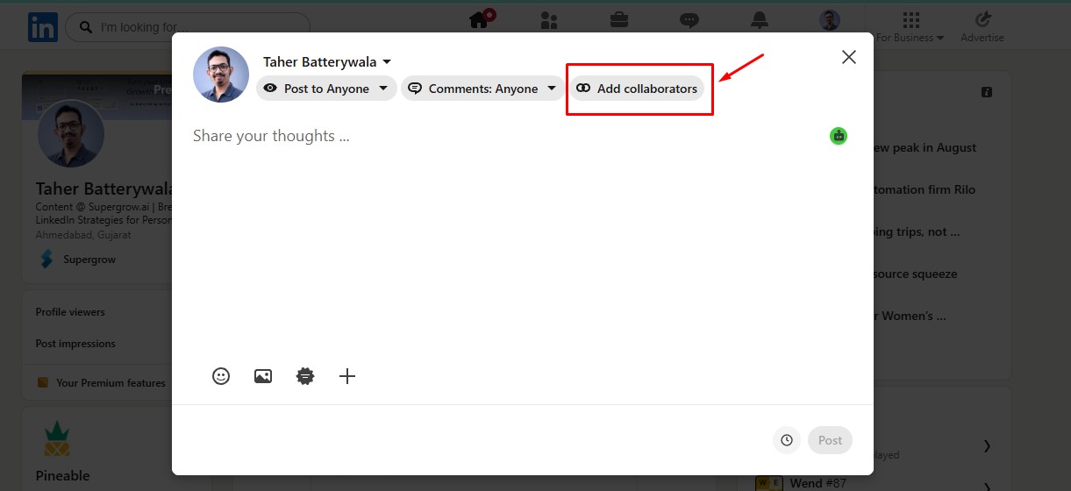Add an image to the post

[263, 376]
